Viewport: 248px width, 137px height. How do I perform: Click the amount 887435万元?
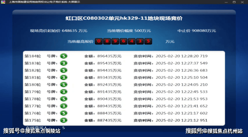tap(109, 120)
